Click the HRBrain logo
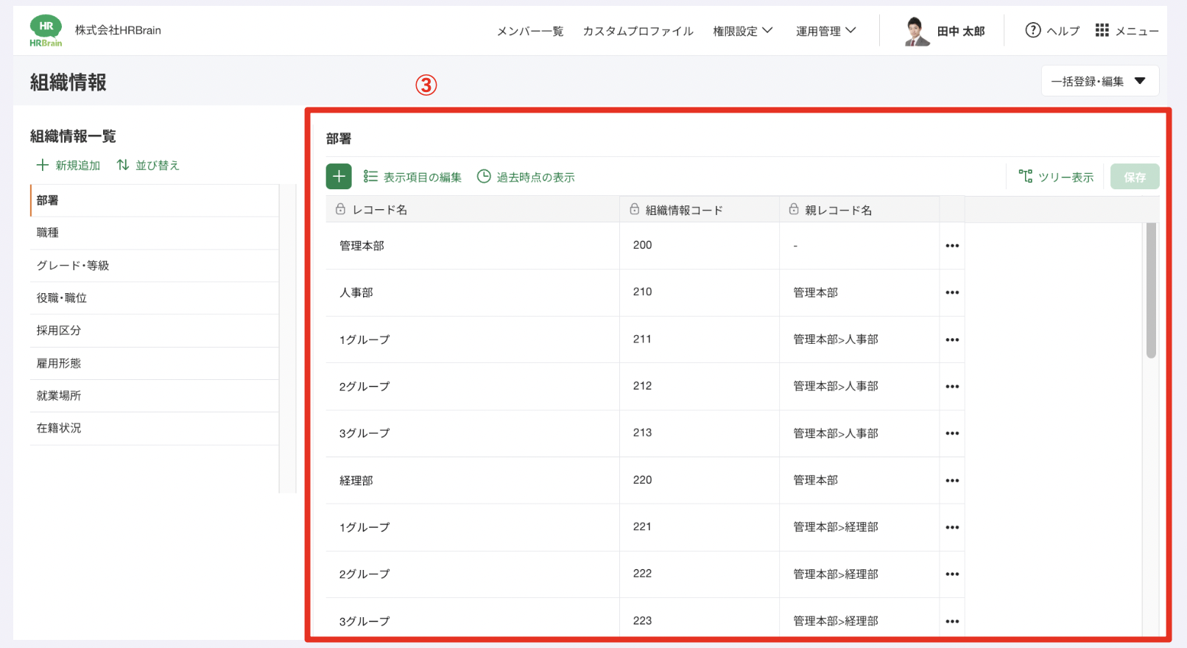The image size is (1187, 648). point(46,32)
